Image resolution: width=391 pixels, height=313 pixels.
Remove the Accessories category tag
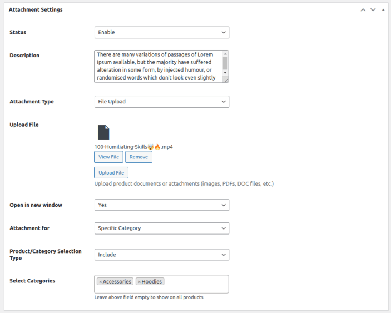click(x=100, y=282)
